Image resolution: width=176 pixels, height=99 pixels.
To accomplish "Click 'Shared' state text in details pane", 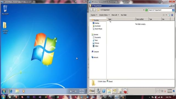I will [111, 82].
